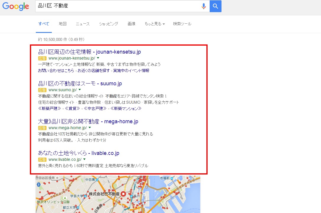The width and height of the screenshot is (321, 213).
Task: Open the 品川区周辺の住宅情報 jounan-kensetsu.jp ad title
Action: (x=89, y=52)
